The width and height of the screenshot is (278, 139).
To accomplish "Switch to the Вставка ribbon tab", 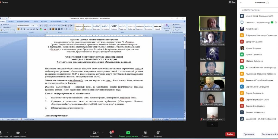I will 11,21.
